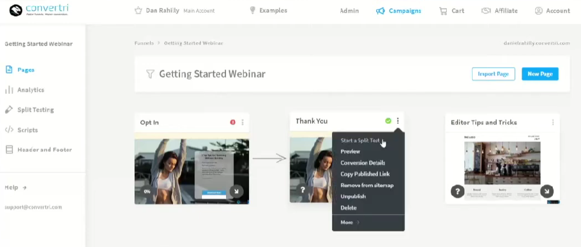Select Start a Split Test from menu
Viewport: 581px width, 247px height.
[360, 140]
